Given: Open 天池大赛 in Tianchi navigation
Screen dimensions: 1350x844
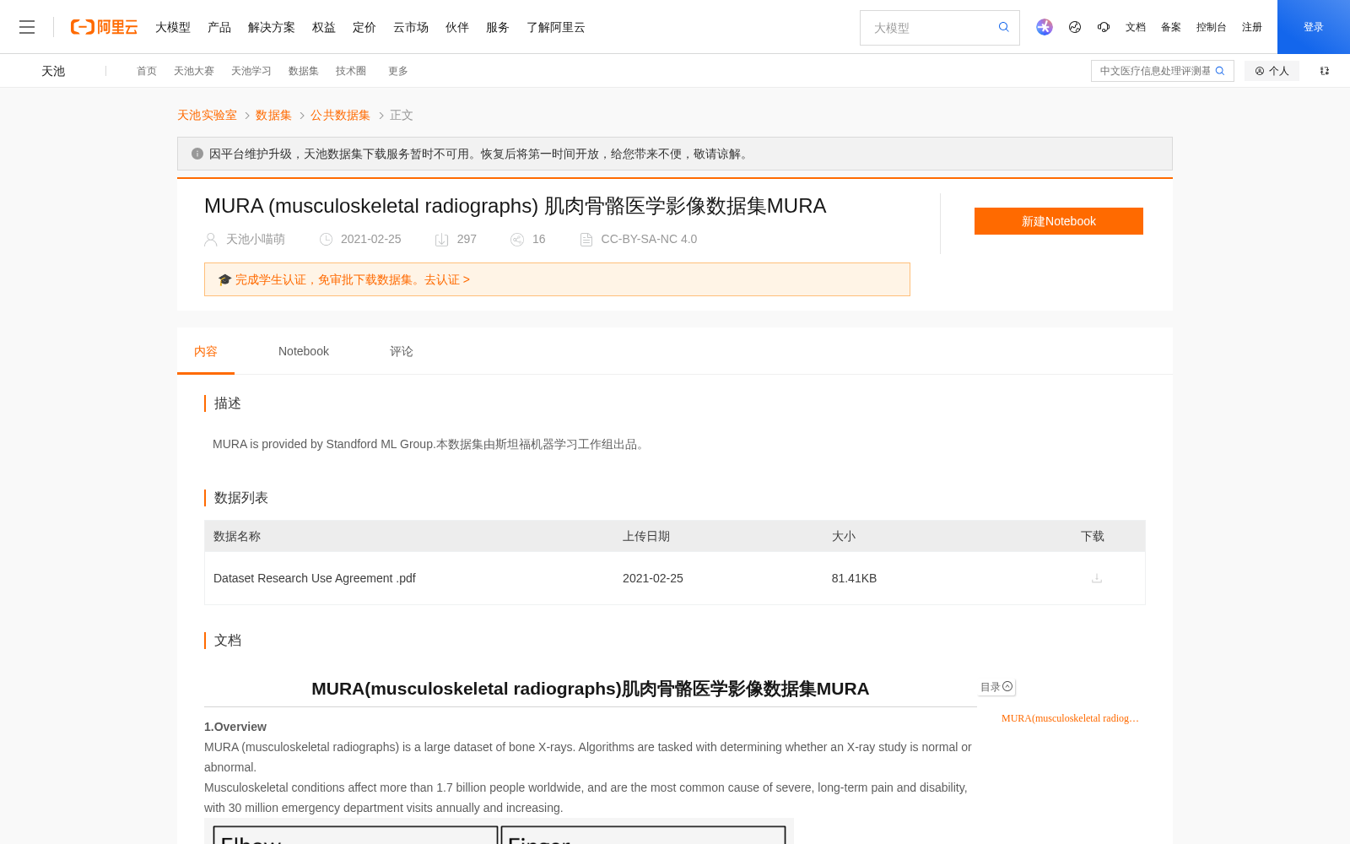Looking at the screenshot, I should [x=194, y=71].
